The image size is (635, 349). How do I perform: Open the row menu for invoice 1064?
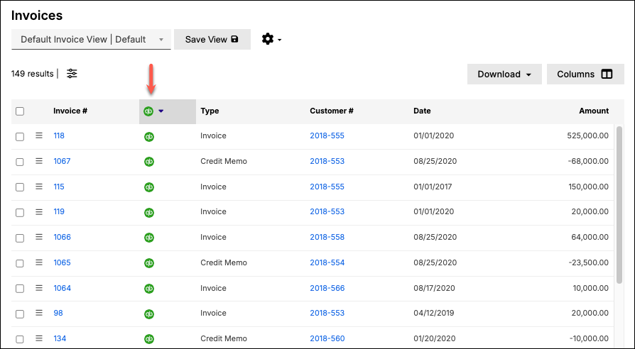39,288
